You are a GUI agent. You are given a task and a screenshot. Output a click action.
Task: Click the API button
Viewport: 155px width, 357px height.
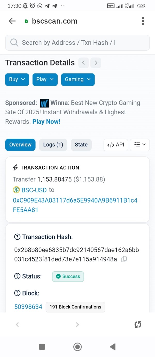tap(116, 145)
